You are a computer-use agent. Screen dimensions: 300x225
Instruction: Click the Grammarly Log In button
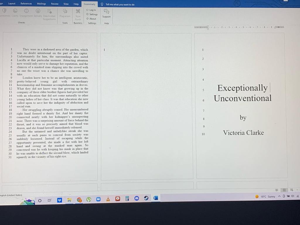pos(91,10)
